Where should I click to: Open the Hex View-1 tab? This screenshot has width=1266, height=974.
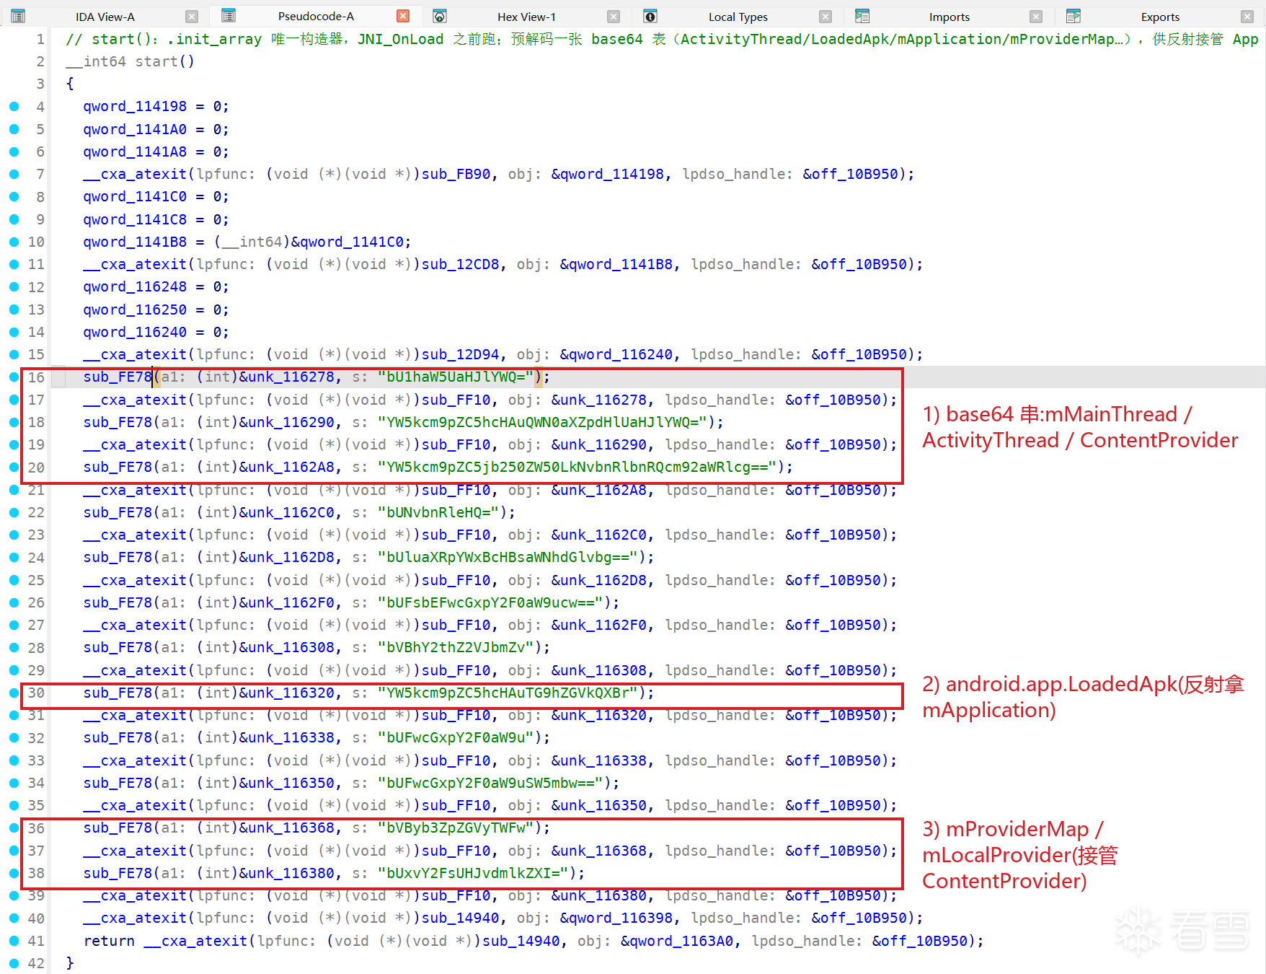click(x=526, y=17)
